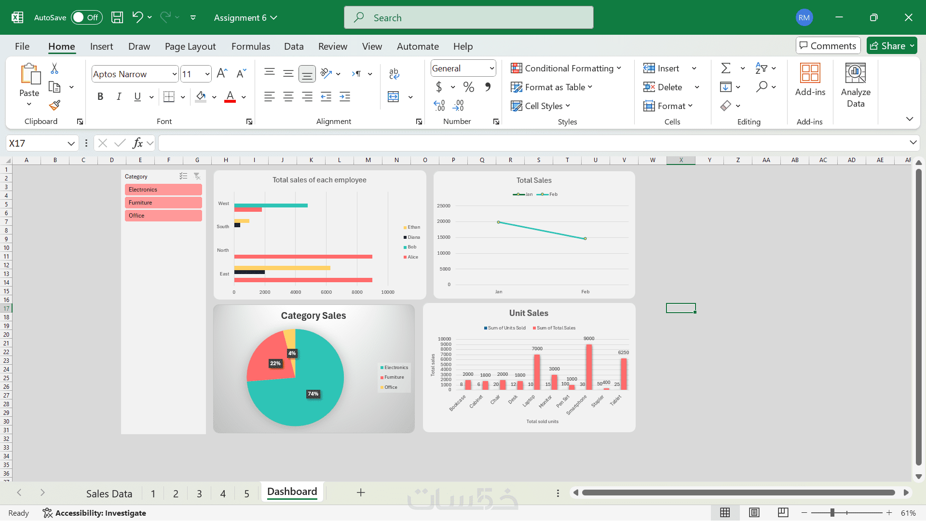The height and width of the screenshot is (521, 926).
Task: Switch to the Sales Data sheet
Action: [x=109, y=494]
